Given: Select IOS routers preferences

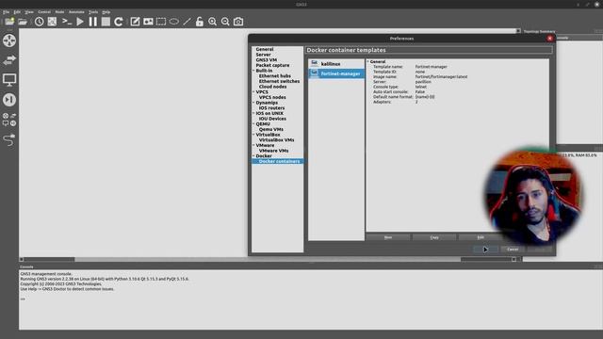Looking at the screenshot, I should pos(271,108).
